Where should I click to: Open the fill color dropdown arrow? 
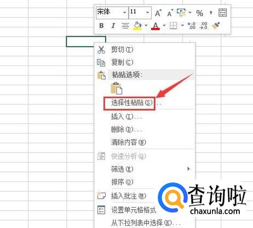coord(146,26)
